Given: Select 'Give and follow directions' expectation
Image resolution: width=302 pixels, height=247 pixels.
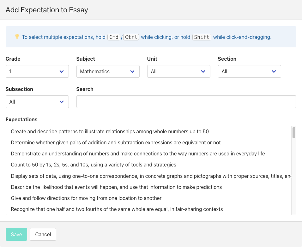Looking at the screenshot, I should pos(149,198).
